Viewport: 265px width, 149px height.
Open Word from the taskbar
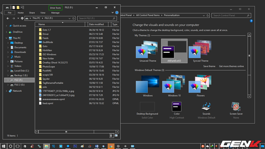coord(96,146)
